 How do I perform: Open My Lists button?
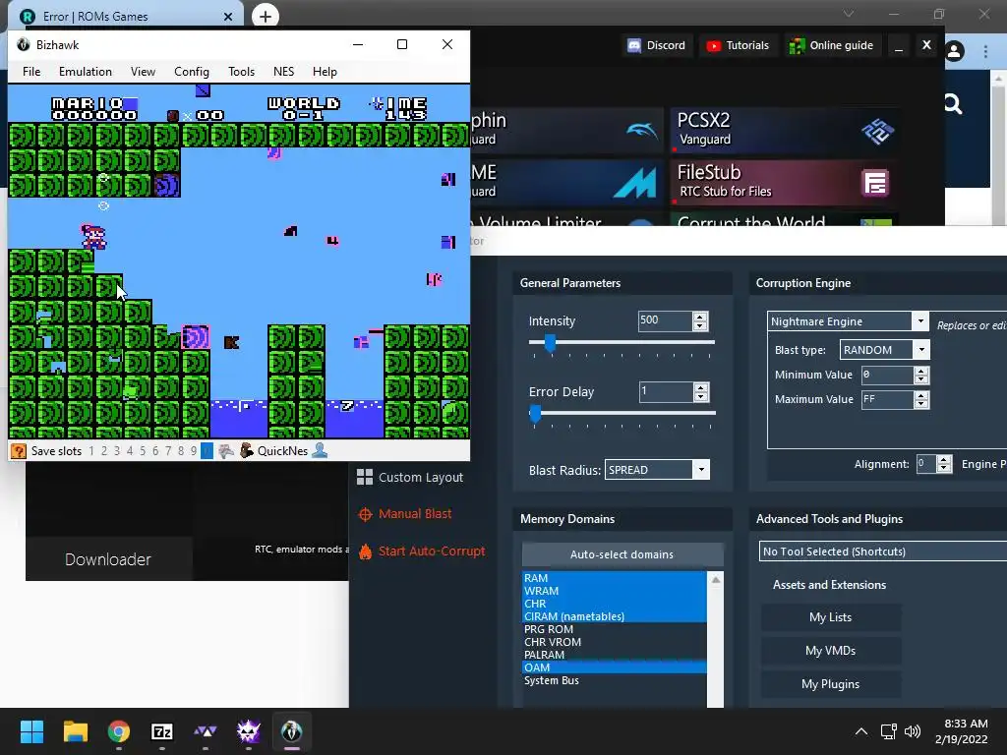830,617
